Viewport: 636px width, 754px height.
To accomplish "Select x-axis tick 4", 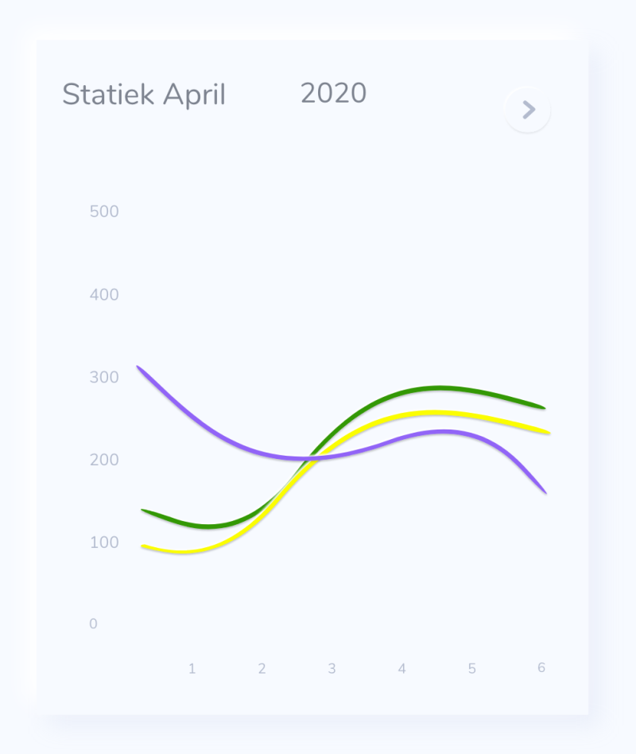I will tap(402, 668).
